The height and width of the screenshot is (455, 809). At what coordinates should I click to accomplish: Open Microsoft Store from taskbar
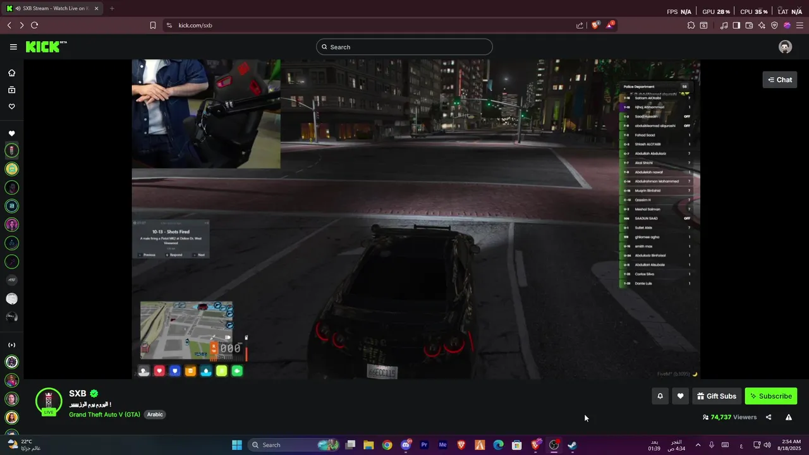516,445
